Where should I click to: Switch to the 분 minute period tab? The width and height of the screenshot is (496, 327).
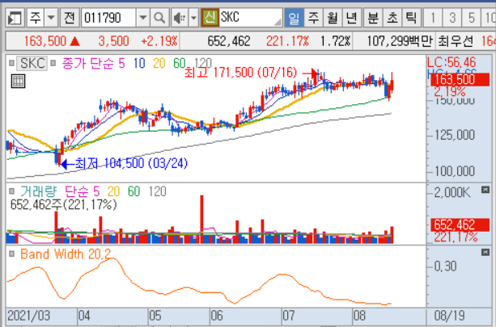373,18
